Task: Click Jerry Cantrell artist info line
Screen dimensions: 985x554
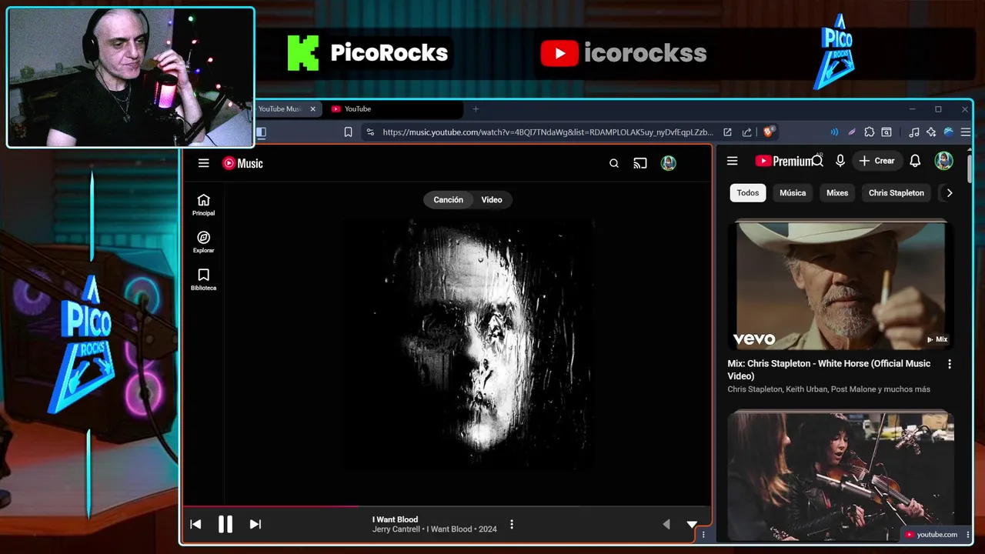Action: [435, 529]
